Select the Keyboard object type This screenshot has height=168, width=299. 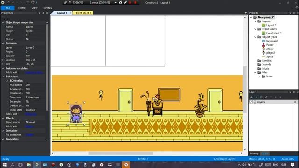pos(272,41)
